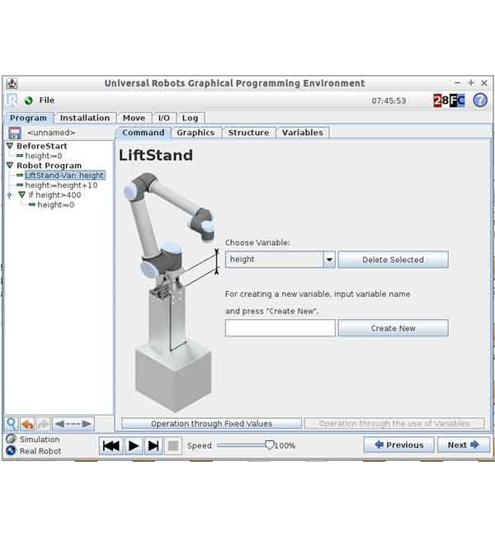The height and width of the screenshot is (536, 495).
Task: Click the 07:45:53 clock text
Action: 389,101
